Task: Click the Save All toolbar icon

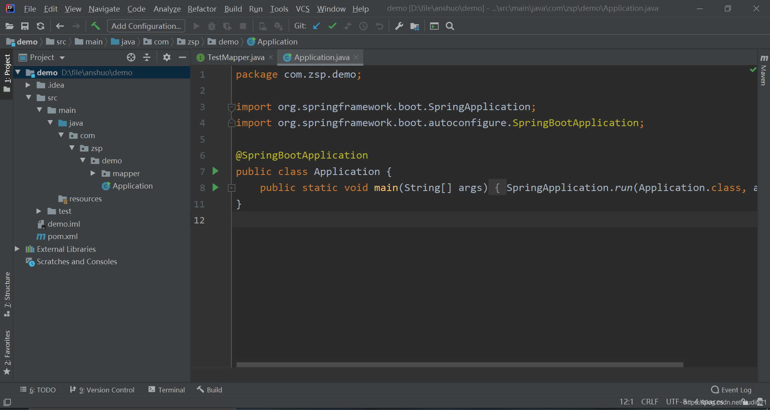Action: 25,26
